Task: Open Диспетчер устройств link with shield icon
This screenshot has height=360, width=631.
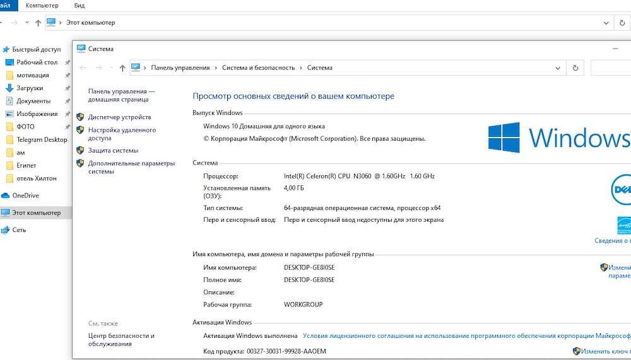Action: pyautogui.click(x=119, y=117)
